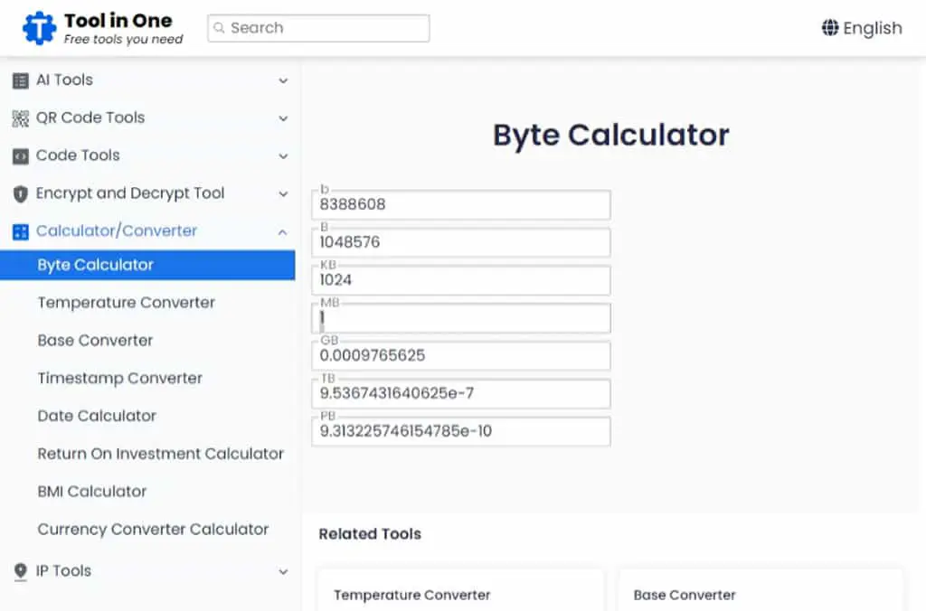Screen dimensions: 926x611
Task: Click the IP Tools location pin icon
Action: click(x=21, y=571)
